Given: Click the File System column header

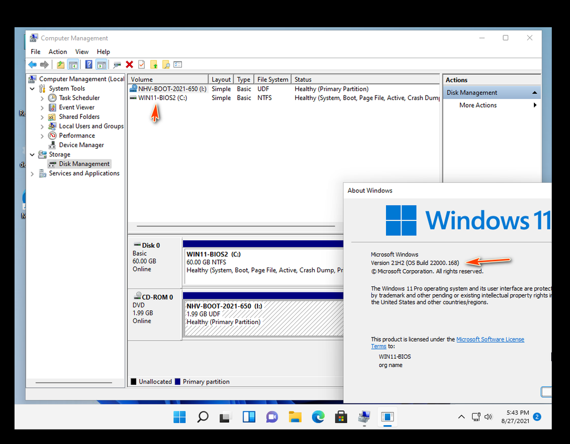Looking at the screenshot, I should (x=272, y=79).
